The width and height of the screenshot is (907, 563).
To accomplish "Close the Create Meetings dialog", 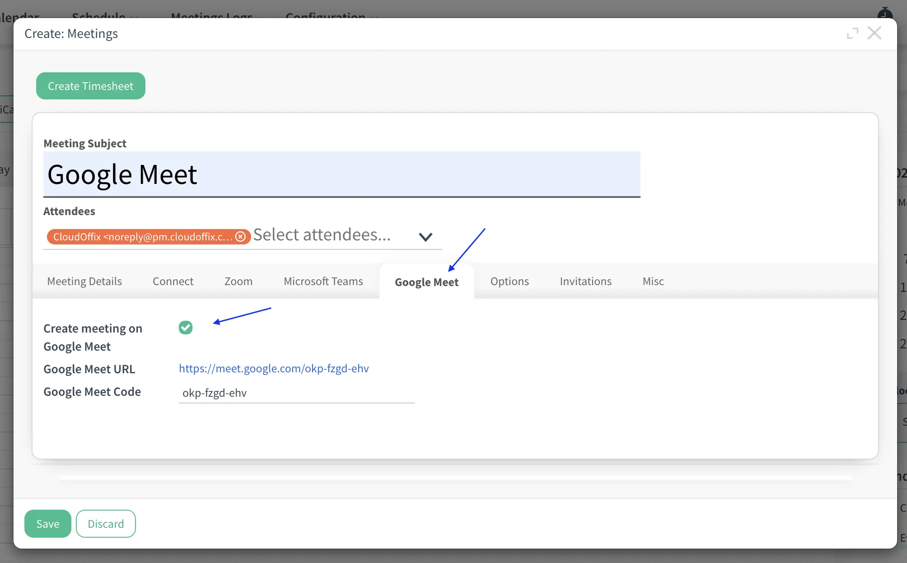I will click(x=874, y=33).
